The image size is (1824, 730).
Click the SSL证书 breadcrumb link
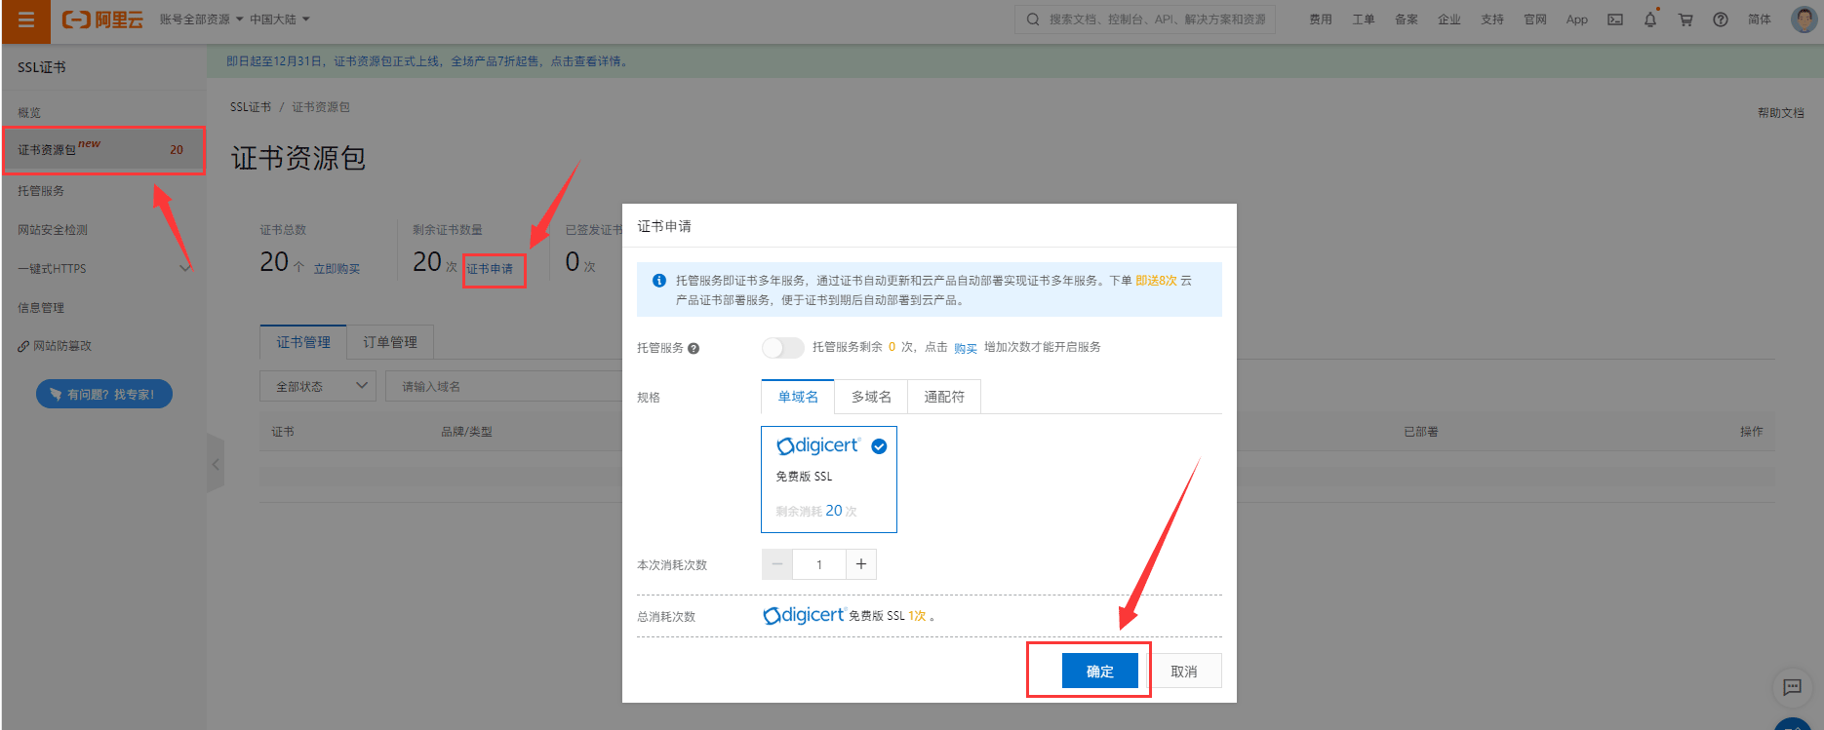coord(251,107)
